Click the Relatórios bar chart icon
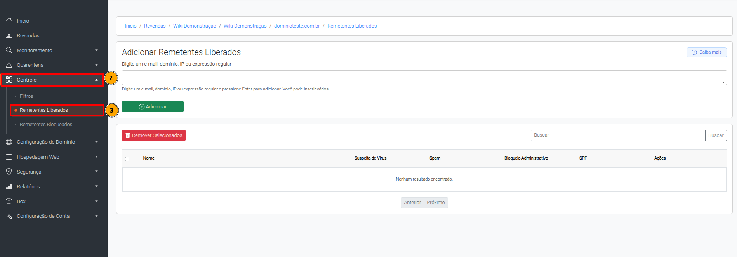 click(x=9, y=186)
